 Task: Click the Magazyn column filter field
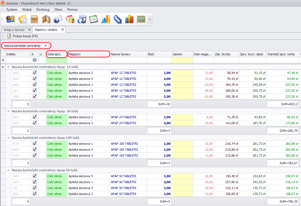coord(88,60)
